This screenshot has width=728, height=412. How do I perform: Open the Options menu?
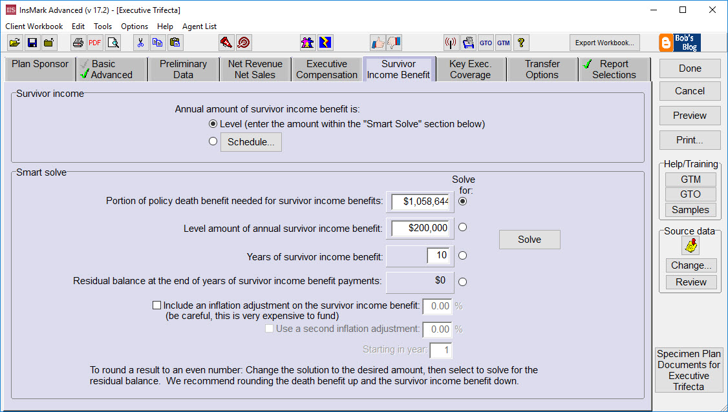click(x=134, y=26)
